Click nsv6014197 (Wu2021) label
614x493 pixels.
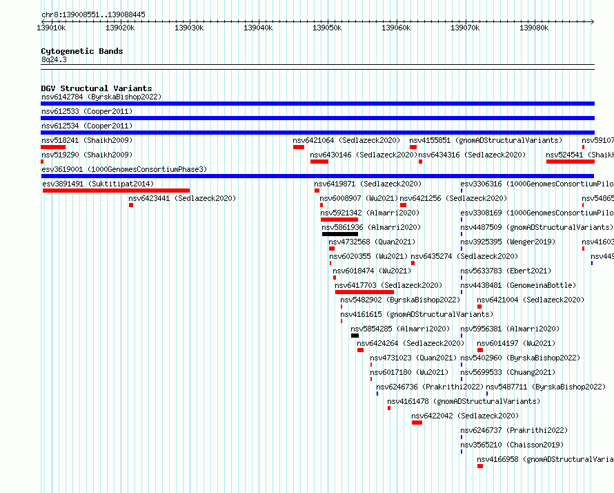point(516,343)
